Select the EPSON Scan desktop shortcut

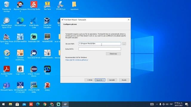(x=61, y=6)
